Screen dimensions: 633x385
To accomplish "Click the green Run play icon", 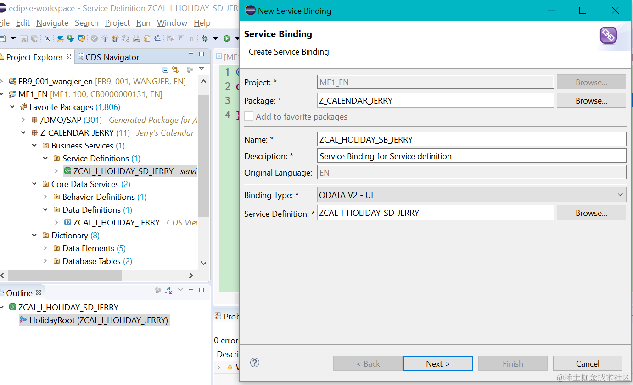I will 227,39.
